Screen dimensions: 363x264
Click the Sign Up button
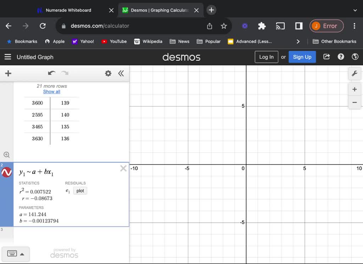coord(302,57)
